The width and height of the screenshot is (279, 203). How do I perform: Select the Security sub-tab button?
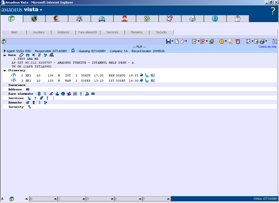coord(161,32)
